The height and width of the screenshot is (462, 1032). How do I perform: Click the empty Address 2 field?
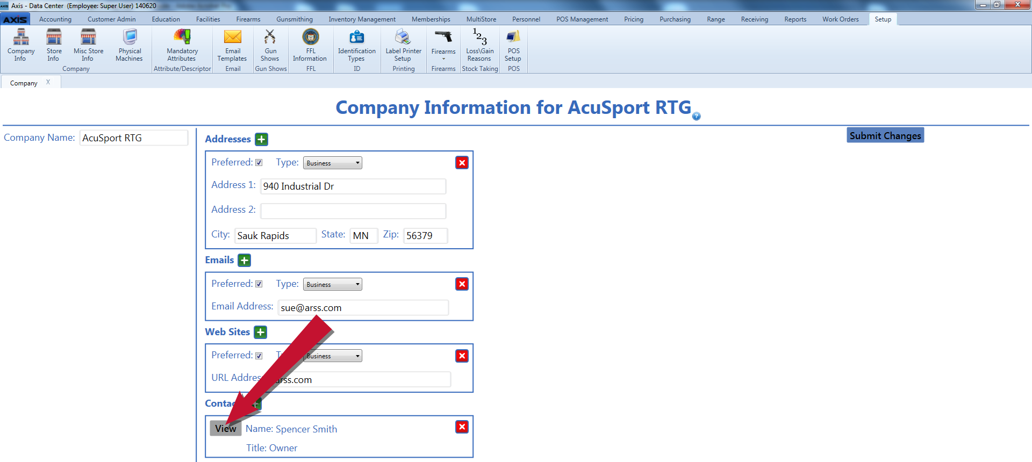point(353,211)
